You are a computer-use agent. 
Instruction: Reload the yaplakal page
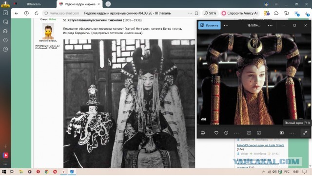tap(37, 13)
